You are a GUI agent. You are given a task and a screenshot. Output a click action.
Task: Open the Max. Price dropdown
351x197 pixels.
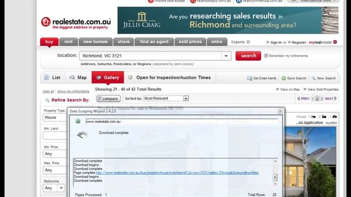coord(55,170)
